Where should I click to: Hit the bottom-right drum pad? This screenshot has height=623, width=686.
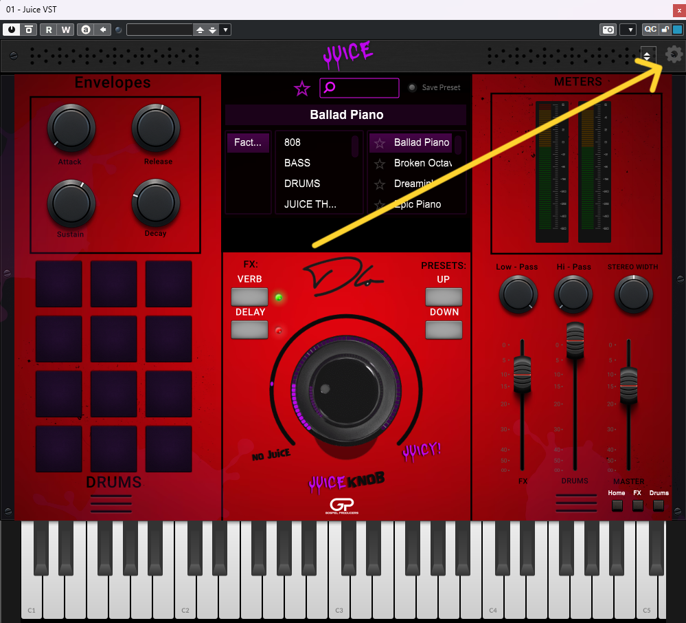point(168,448)
